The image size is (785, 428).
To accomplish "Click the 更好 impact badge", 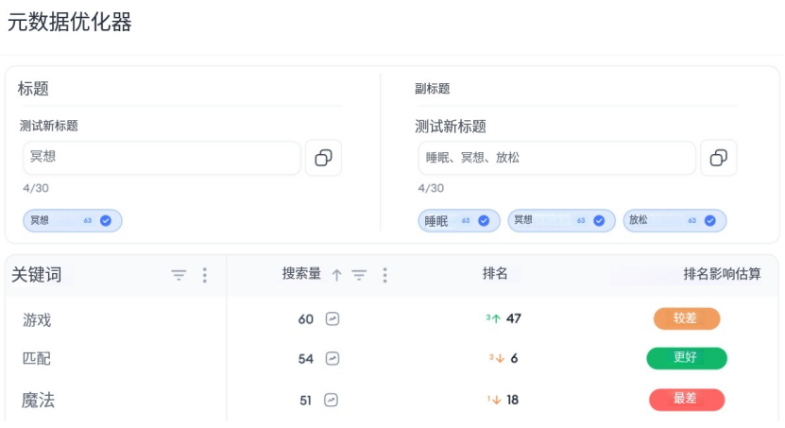I will click(x=686, y=359).
